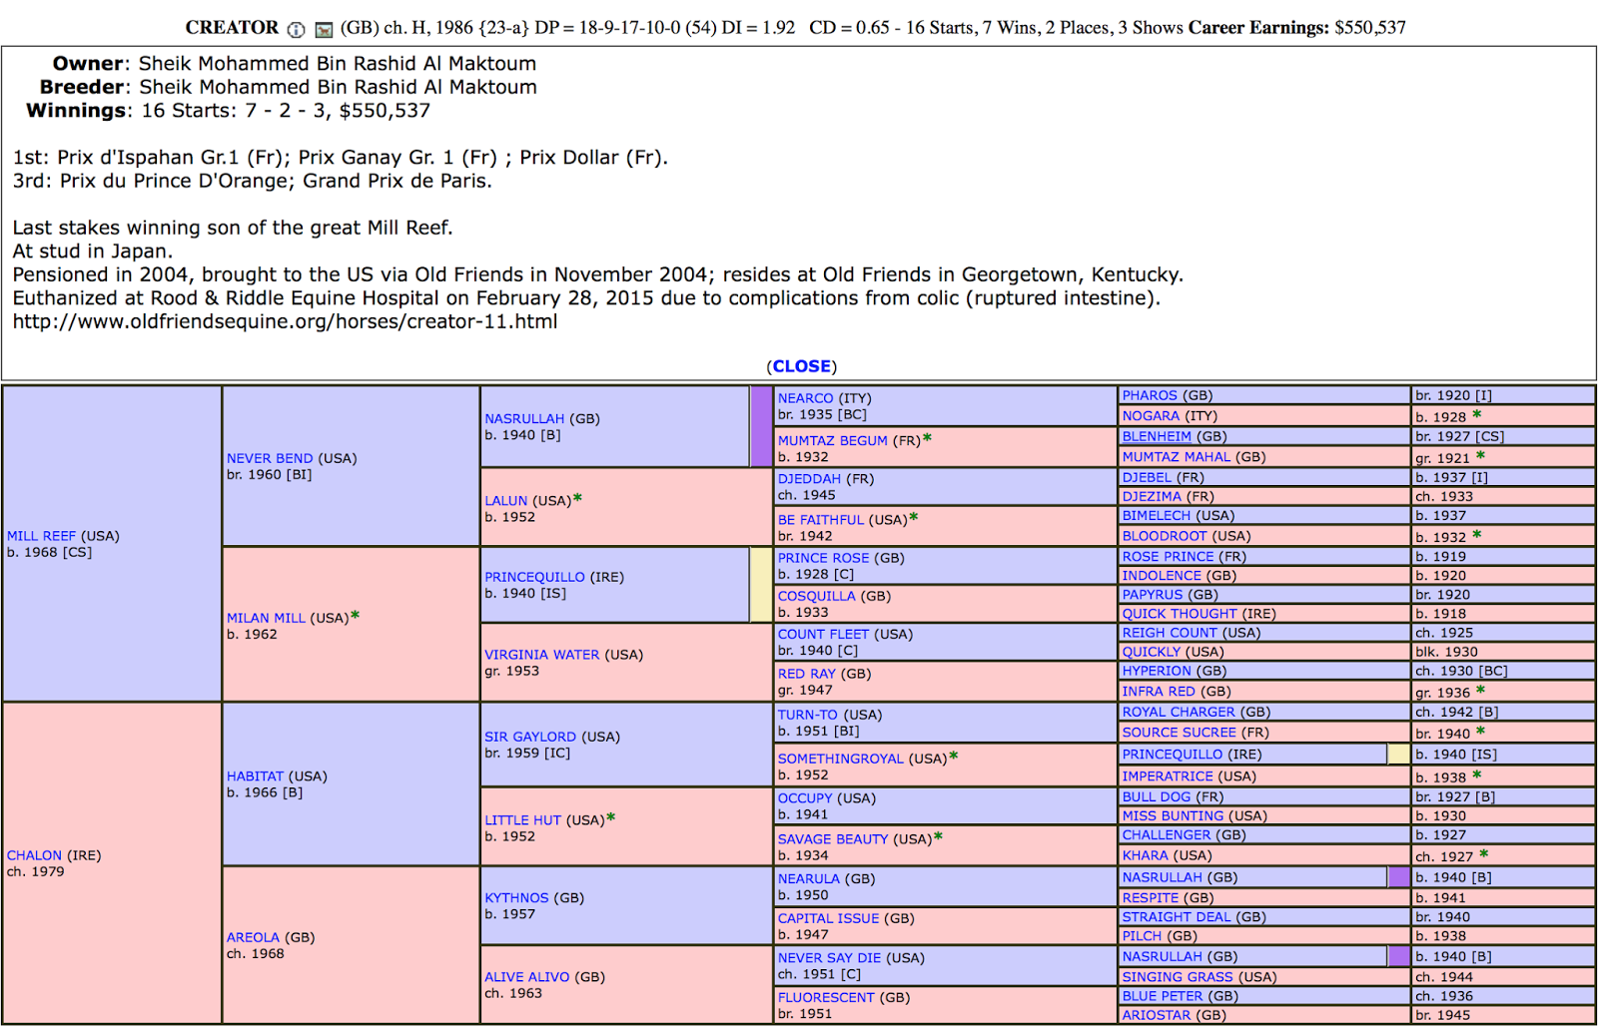Viewport: 1598px width, 1030px height.
Task: Open HYPERION (GB) link
Action: point(1157,671)
